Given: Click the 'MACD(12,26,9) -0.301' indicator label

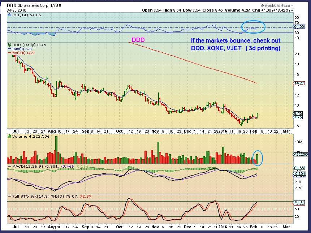Looking at the screenshot, I should click(33, 167).
